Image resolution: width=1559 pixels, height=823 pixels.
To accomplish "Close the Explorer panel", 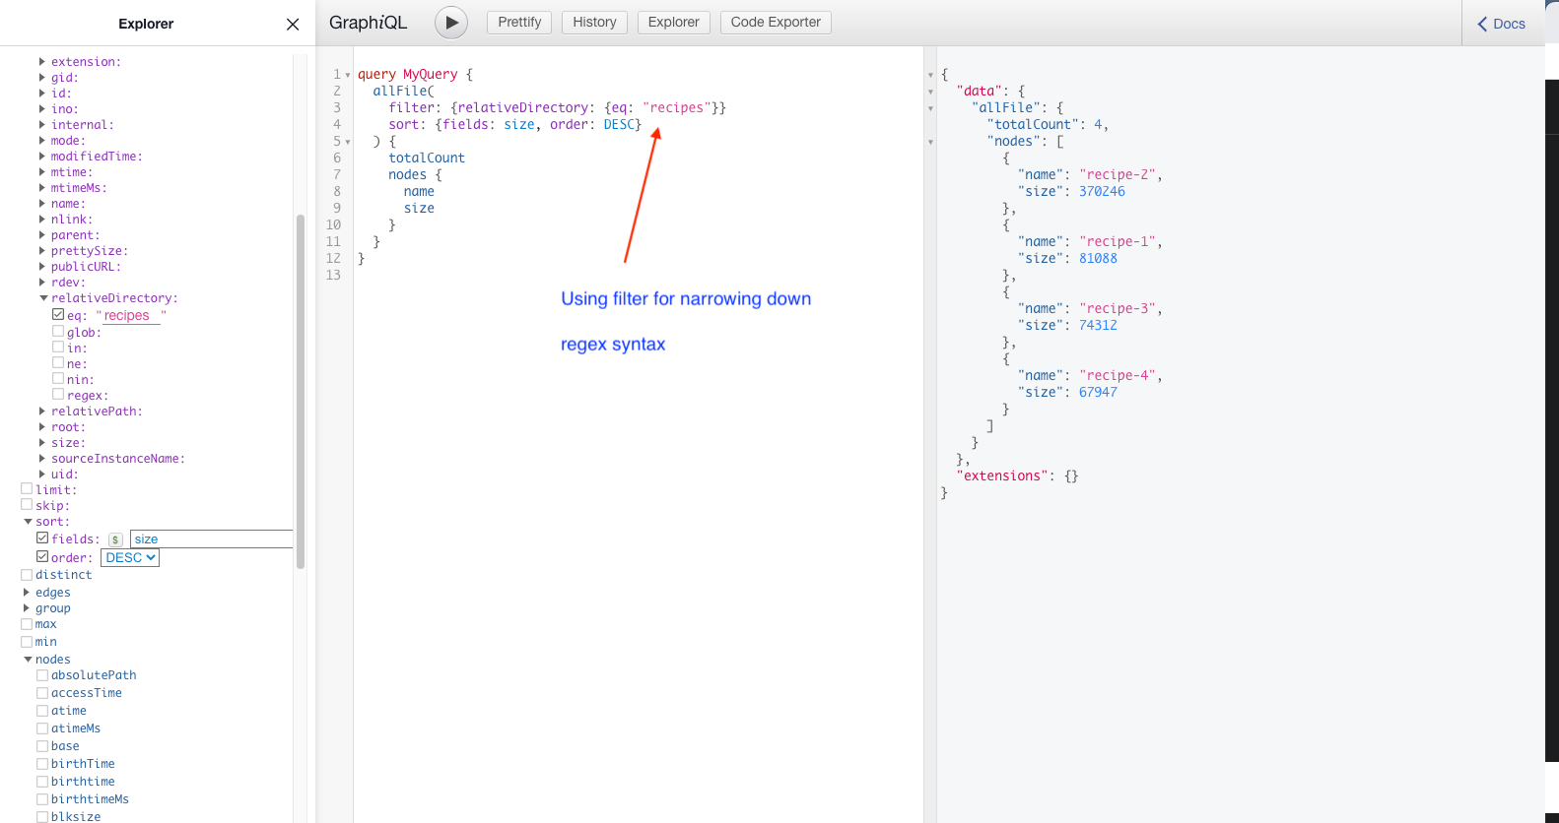I will pos(293,24).
